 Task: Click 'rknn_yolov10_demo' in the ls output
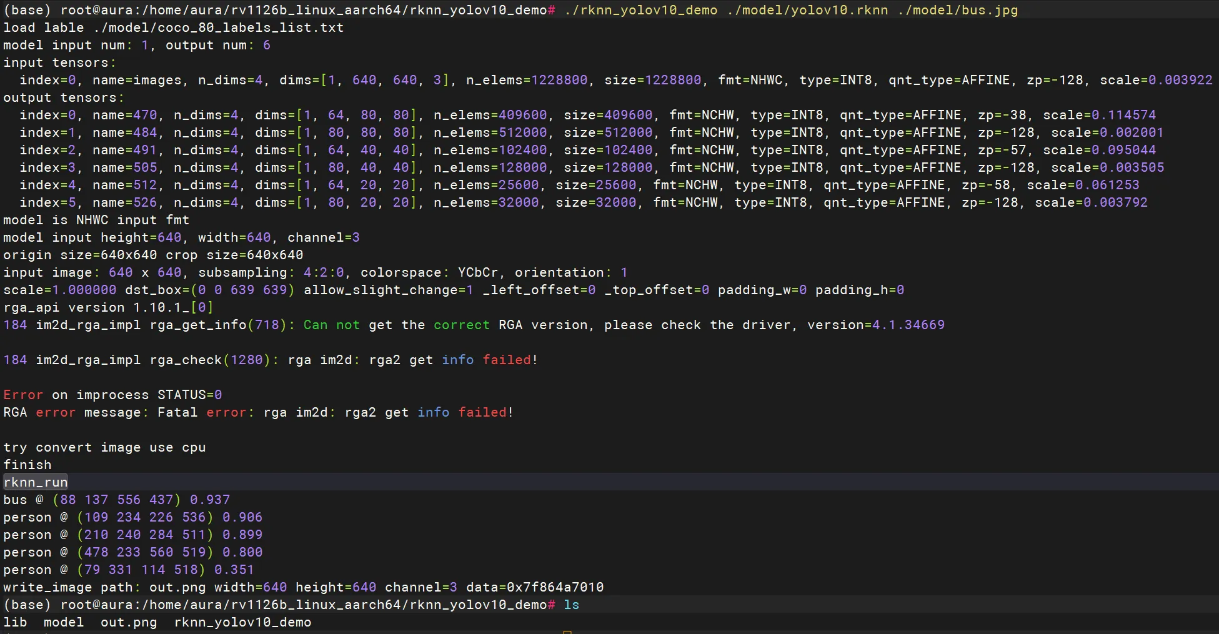pos(242,622)
